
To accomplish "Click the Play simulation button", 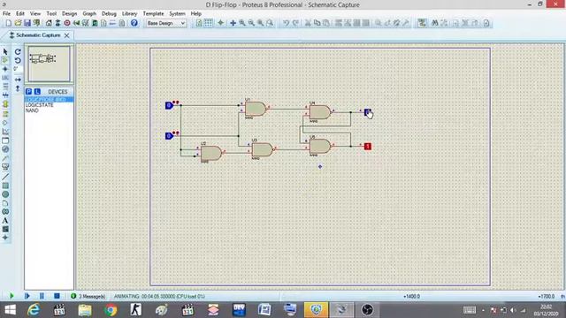I will point(11,296).
